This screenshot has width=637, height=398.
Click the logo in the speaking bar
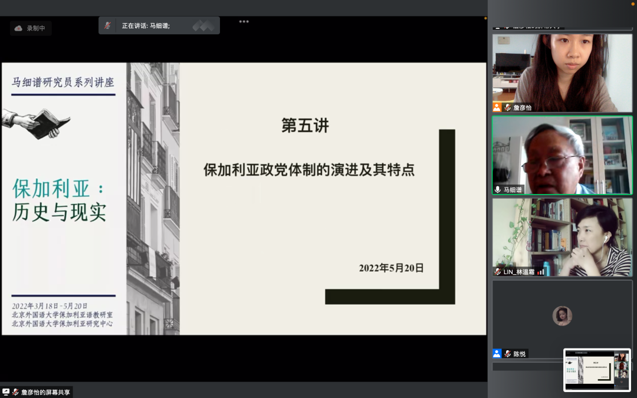point(203,26)
